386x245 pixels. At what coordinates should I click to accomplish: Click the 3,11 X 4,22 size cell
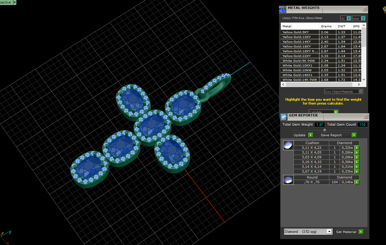[311, 148]
